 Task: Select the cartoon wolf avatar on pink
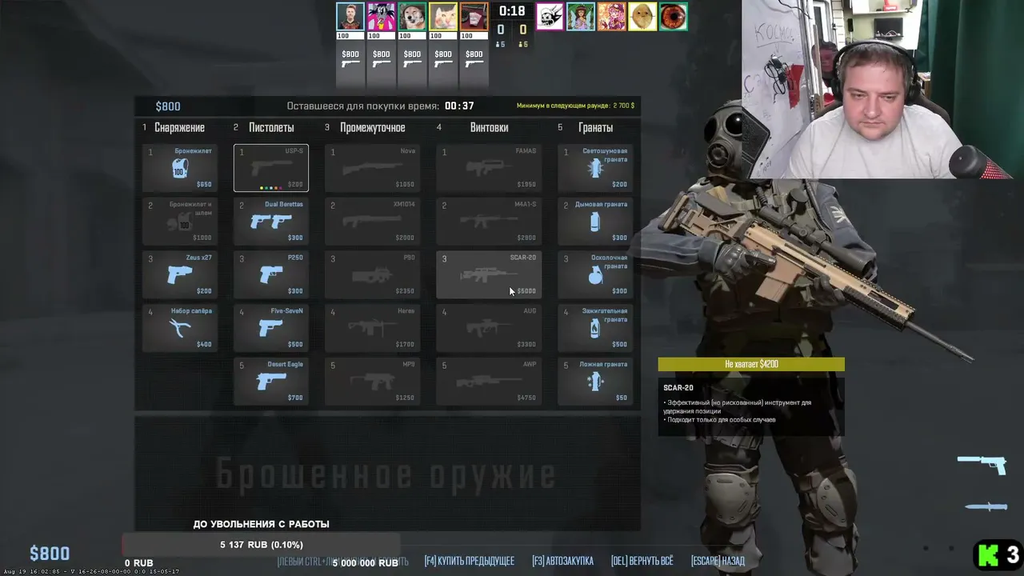click(381, 17)
